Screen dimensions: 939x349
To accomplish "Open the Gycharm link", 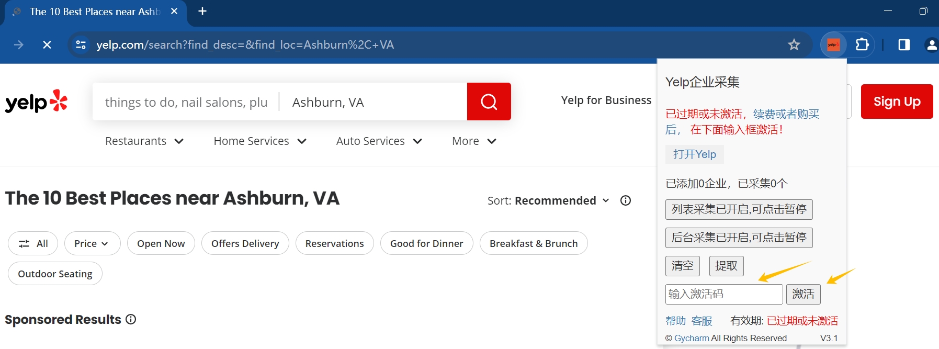I will (x=692, y=338).
